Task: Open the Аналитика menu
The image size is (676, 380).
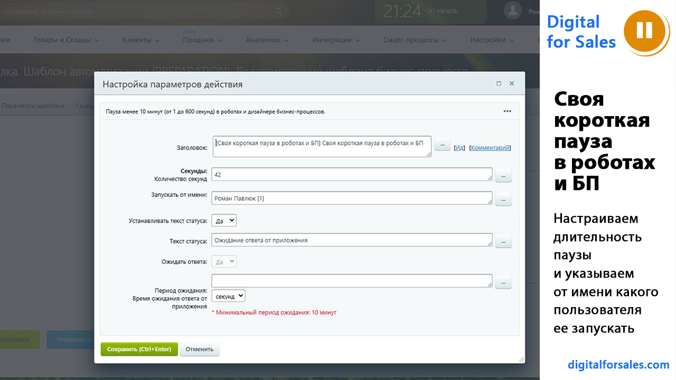Action: [x=266, y=40]
